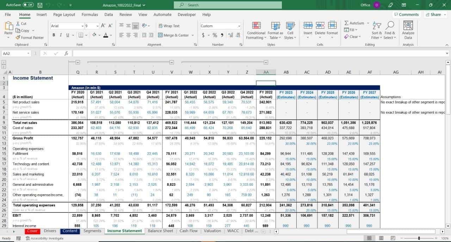Image resolution: width=451 pixels, height=242 pixels.
Task: Align text to the left
Action: [121, 35]
